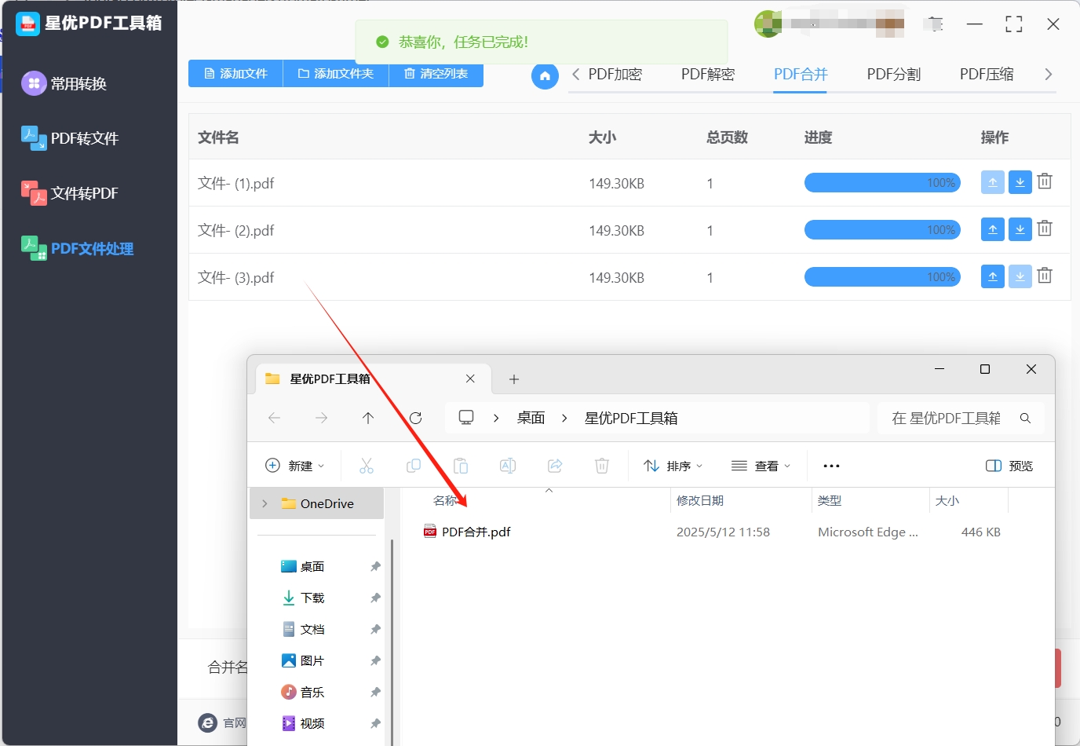This screenshot has width=1080, height=746.
Task: Select the PDF合并.pdf file
Action: [476, 532]
